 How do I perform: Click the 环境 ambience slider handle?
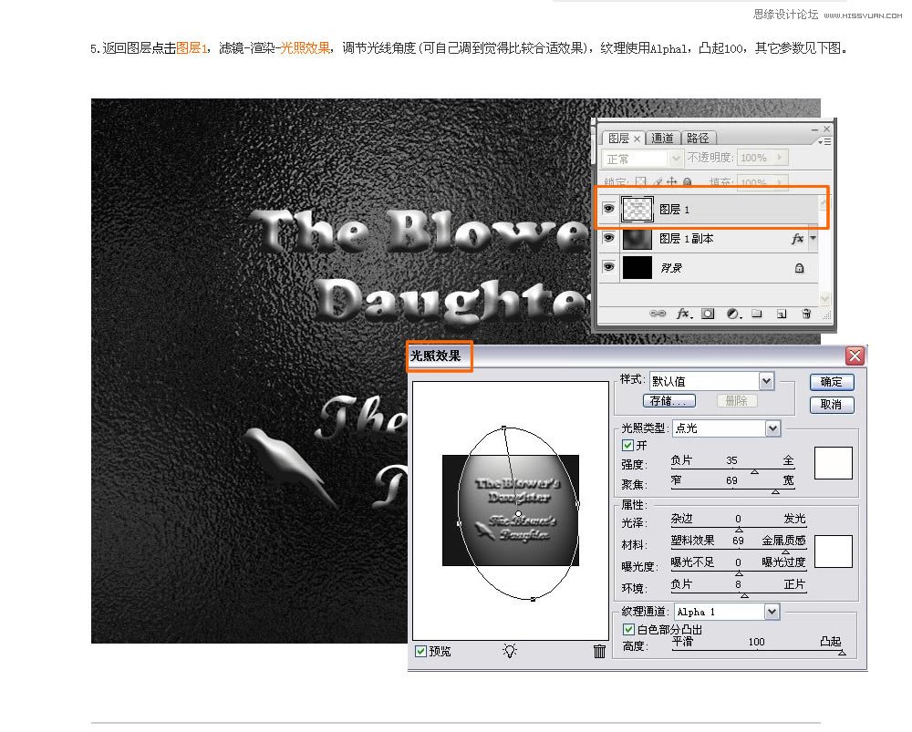744,595
